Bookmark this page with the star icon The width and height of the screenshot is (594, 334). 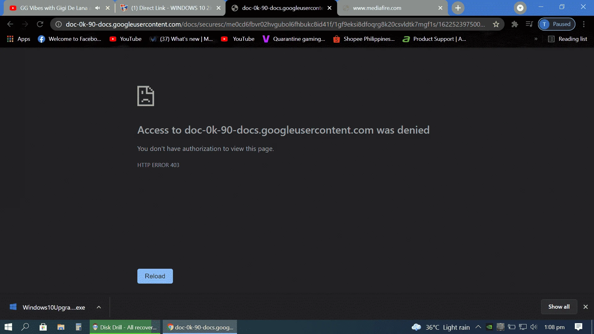pos(496,24)
